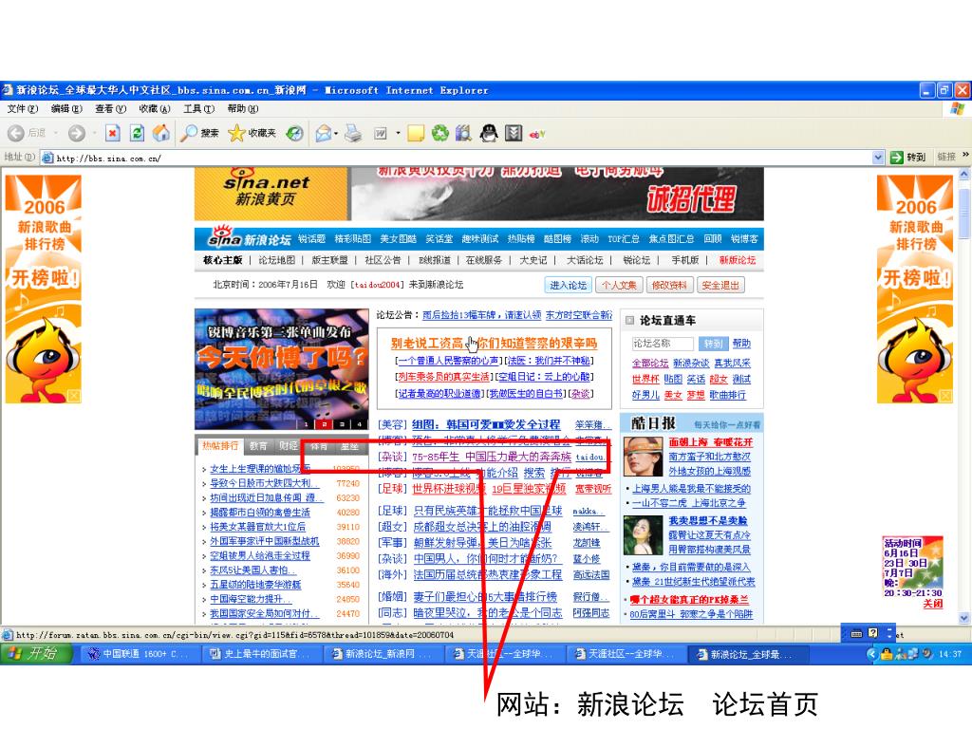This screenshot has height=729, width=972.
Task: Switch to taskbar window 史上最牛的面试官
Action: 261,653
